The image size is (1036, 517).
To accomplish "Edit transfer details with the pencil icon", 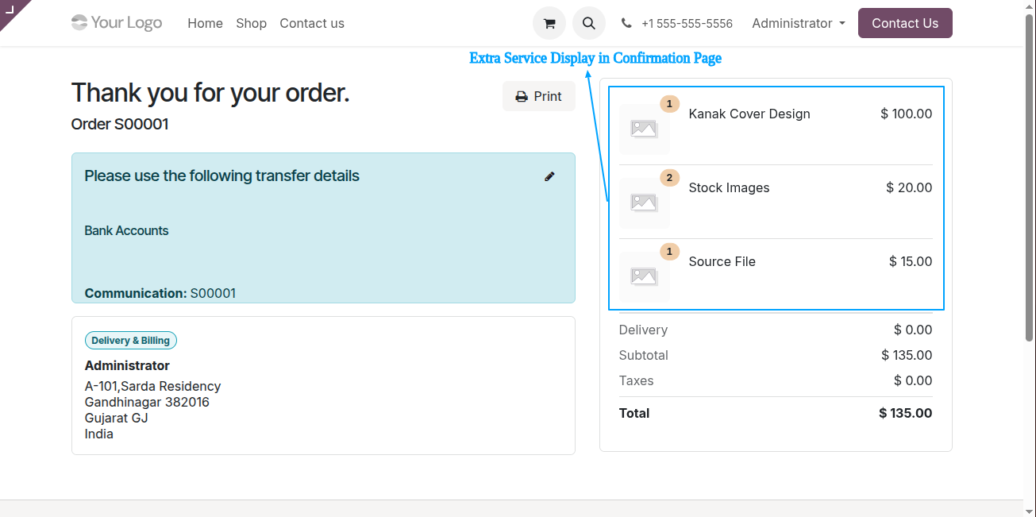I will click(x=549, y=176).
